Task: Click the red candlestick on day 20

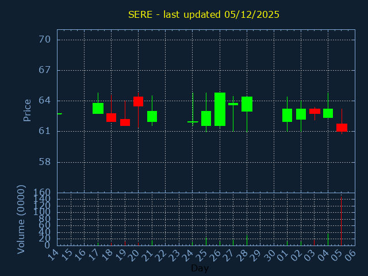Action: [x=138, y=101]
